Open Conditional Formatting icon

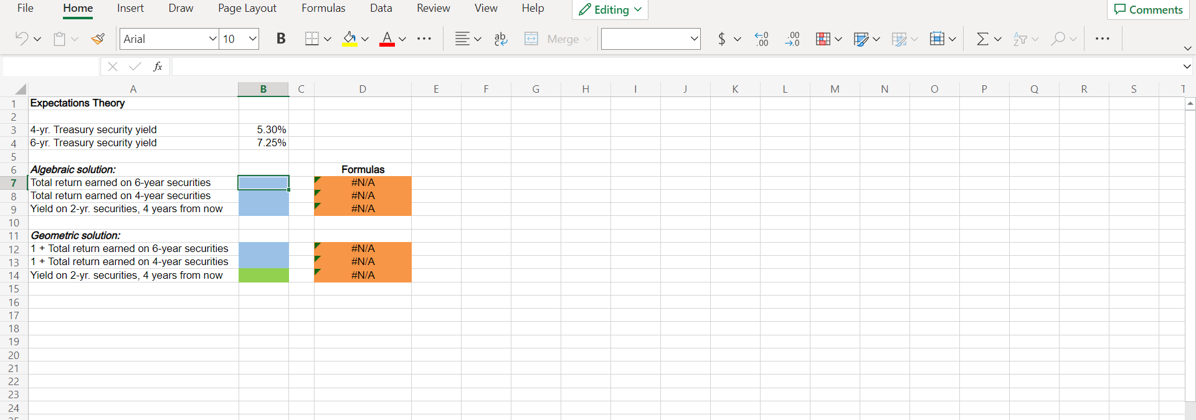(x=823, y=39)
